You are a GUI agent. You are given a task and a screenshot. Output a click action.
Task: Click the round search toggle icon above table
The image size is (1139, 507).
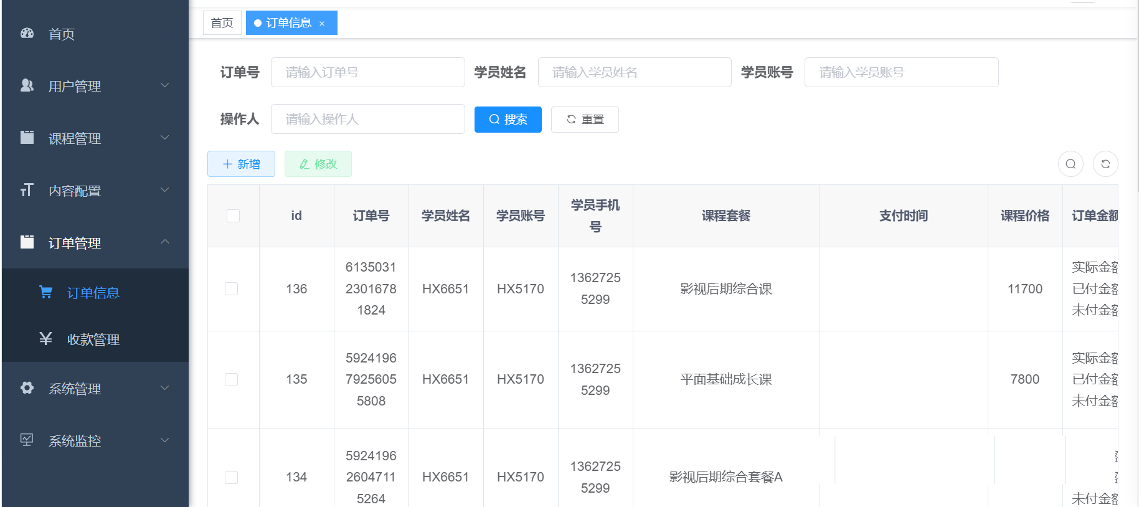(x=1070, y=164)
